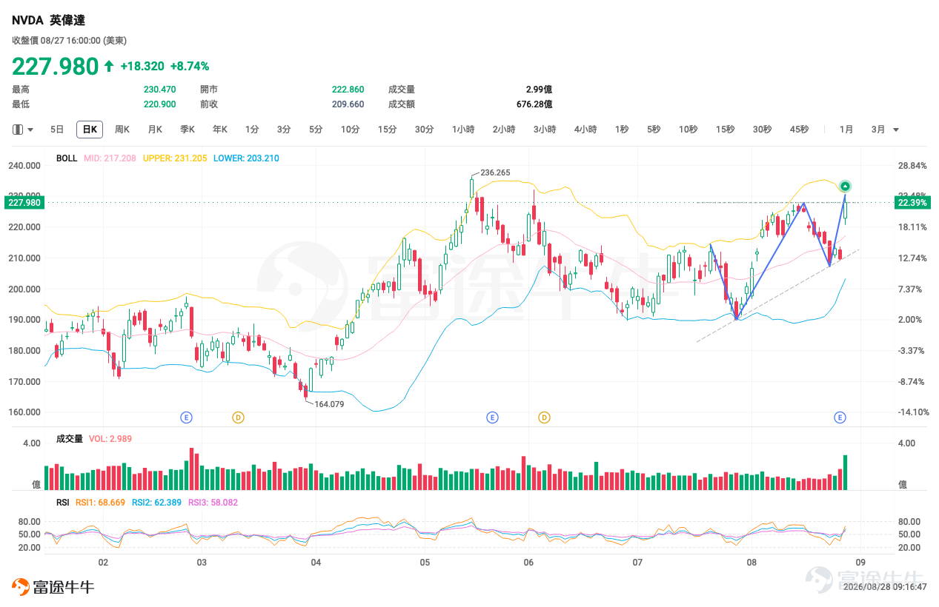Click the RSI2: 62.389 value
Image resolution: width=939 pixels, height=607 pixels.
pyautogui.click(x=156, y=503)
